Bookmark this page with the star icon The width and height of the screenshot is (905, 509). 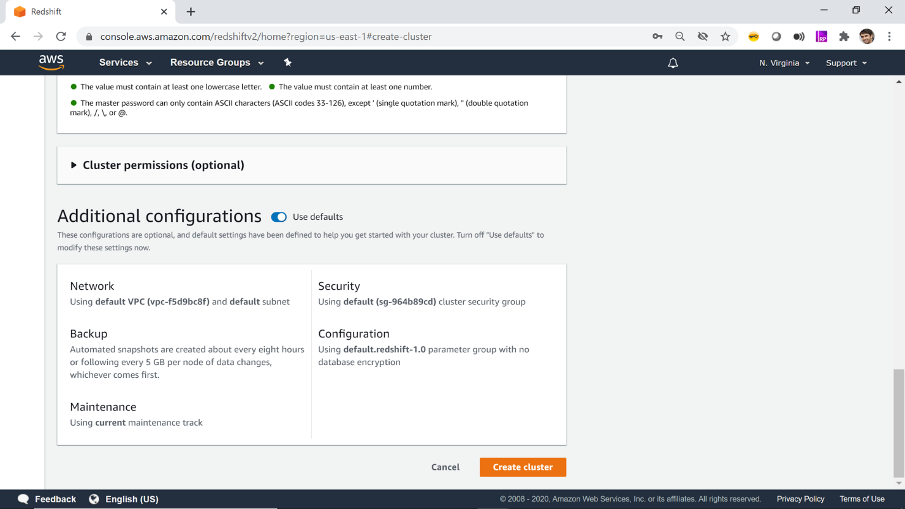click(x=725, y=37)
